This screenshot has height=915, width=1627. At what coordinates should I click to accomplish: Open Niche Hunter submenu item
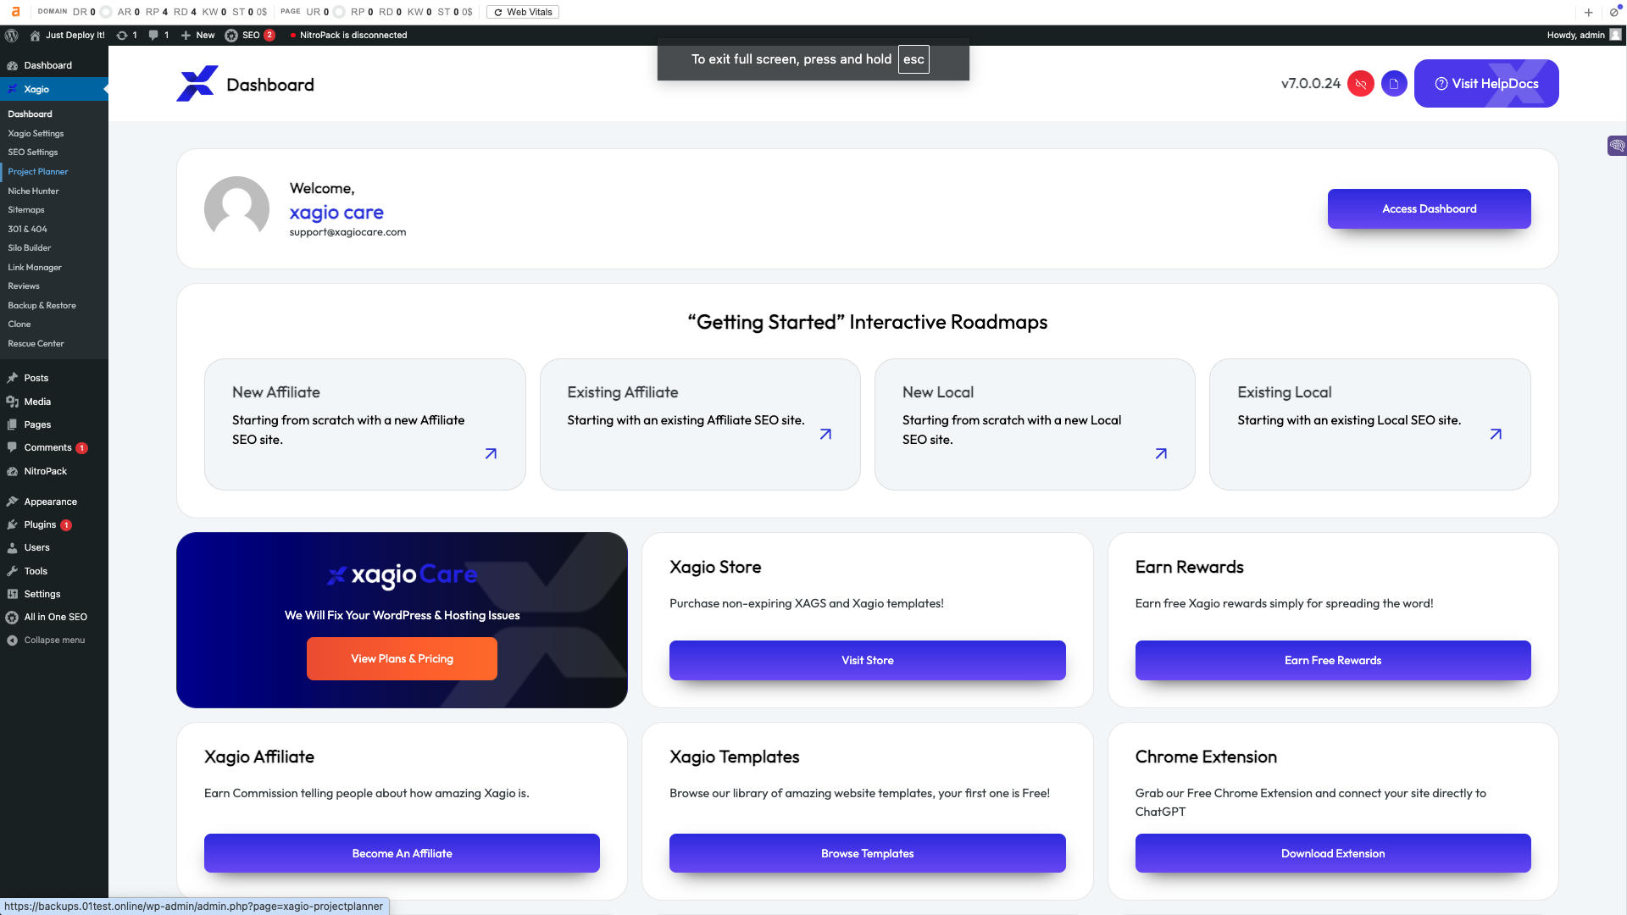[34, 191]
